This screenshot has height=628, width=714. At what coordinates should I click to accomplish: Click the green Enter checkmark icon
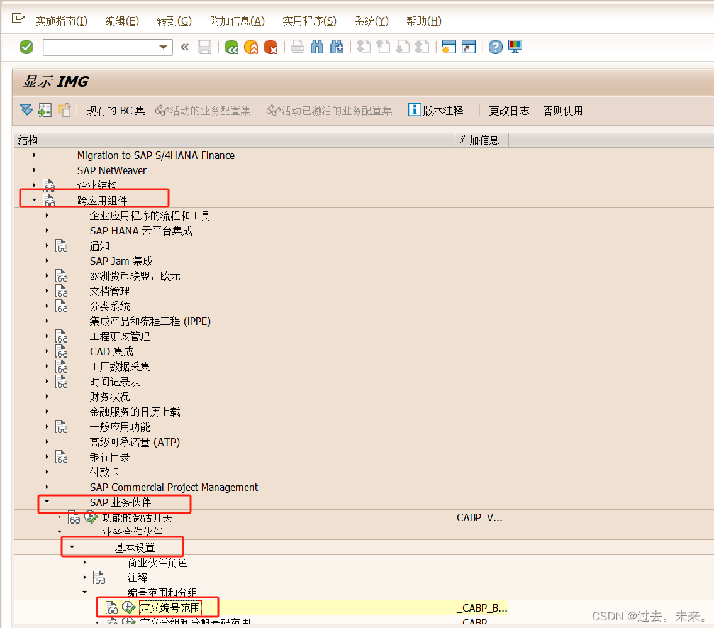point(26,47)
